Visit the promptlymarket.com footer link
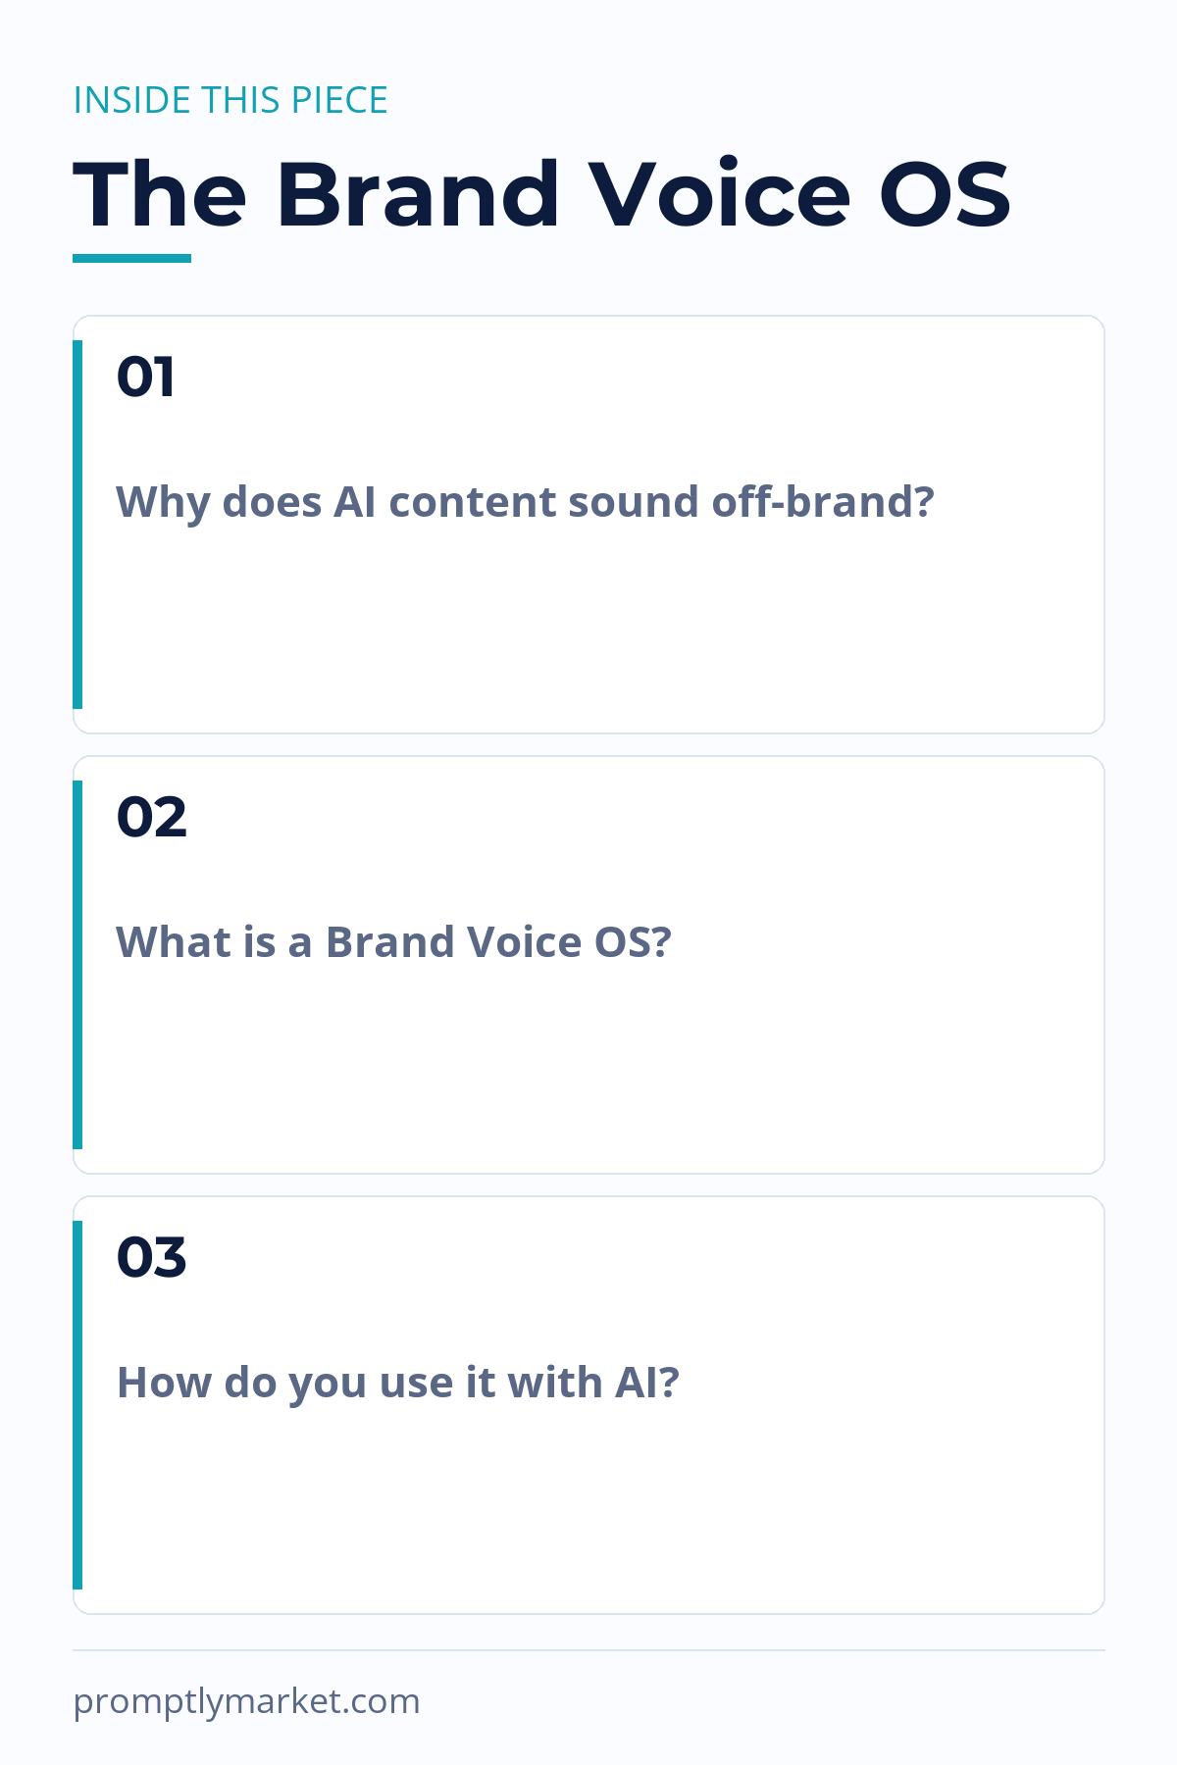Screen dimensions: 1177x1765 (x=247, y=1701)
